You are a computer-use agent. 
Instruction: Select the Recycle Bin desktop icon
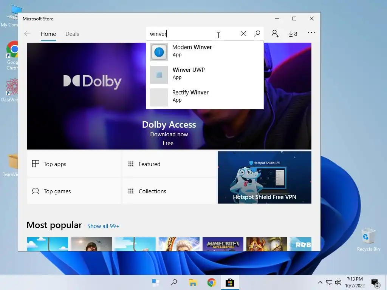(x=368, y=239)
